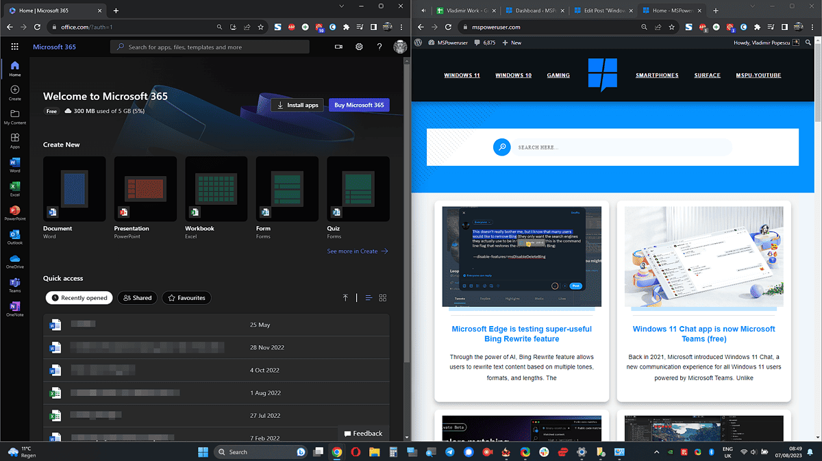Viewport: 822px width, 461px height.
Task: Click the blue search icon on MSPoweruser
Action: [x=502, y=147]
